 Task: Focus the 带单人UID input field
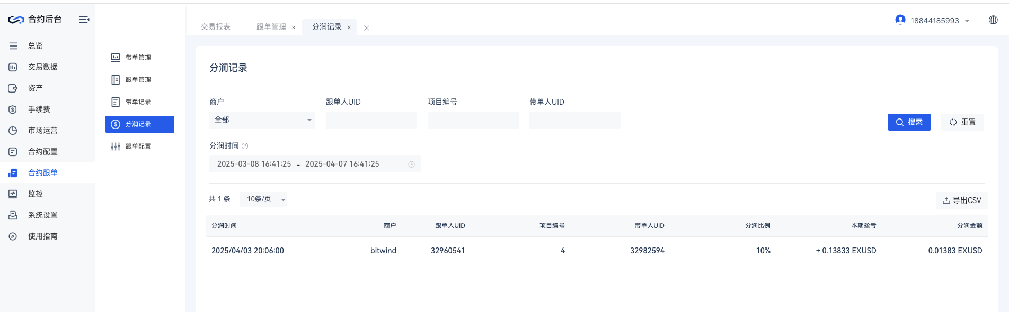pyautogui.click(x=575, y=120)
